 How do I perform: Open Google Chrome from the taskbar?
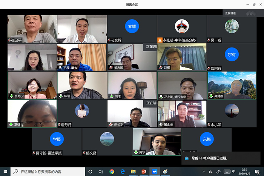(x=112, y=171)
